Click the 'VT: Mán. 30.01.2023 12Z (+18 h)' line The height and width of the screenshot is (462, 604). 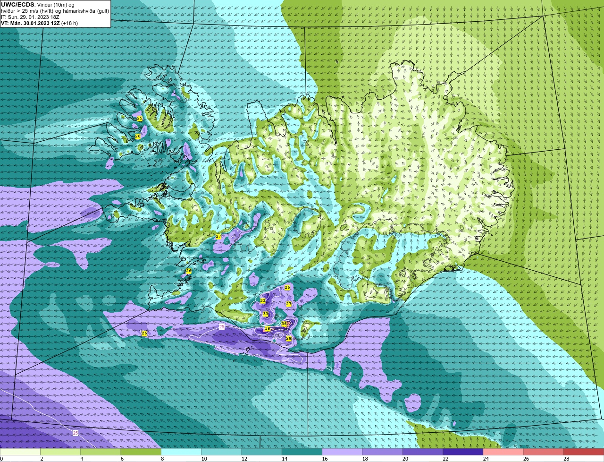[40, 23]
